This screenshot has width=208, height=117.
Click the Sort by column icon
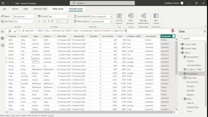click(x=119, y=16)
